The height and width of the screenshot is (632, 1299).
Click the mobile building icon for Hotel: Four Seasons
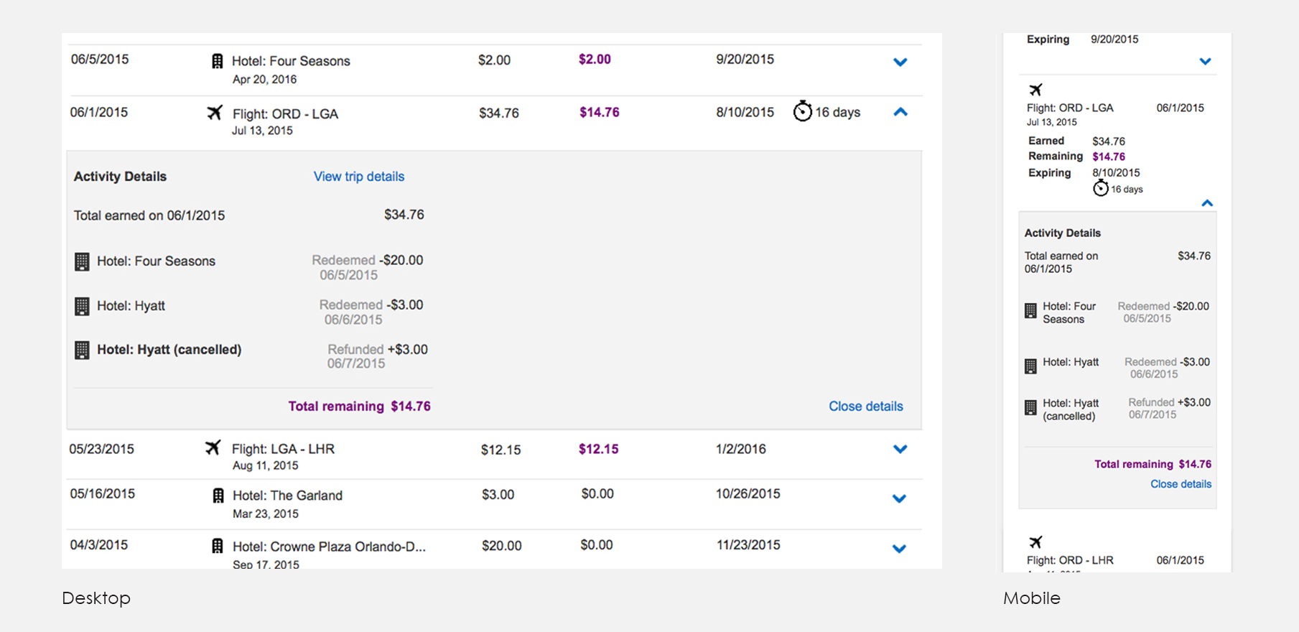[x=1030, y=311]
